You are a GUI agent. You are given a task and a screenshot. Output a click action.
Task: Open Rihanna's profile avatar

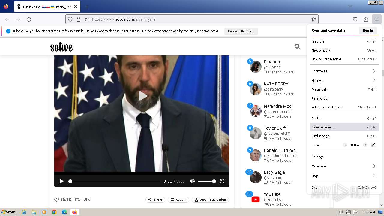click(x=256, y=67)
